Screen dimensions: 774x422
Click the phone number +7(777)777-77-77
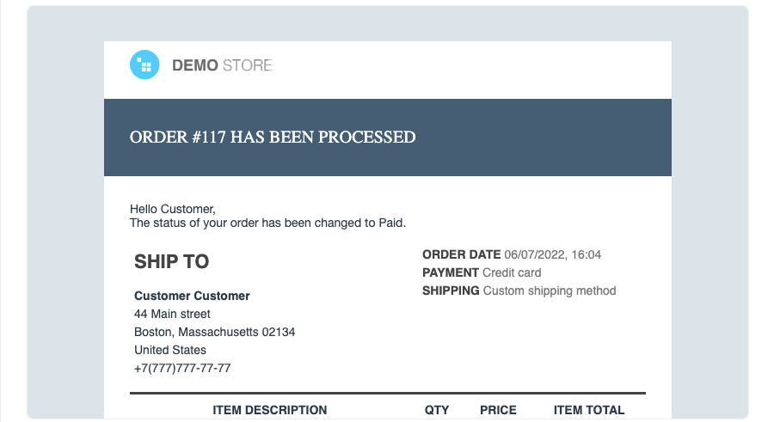182,368
